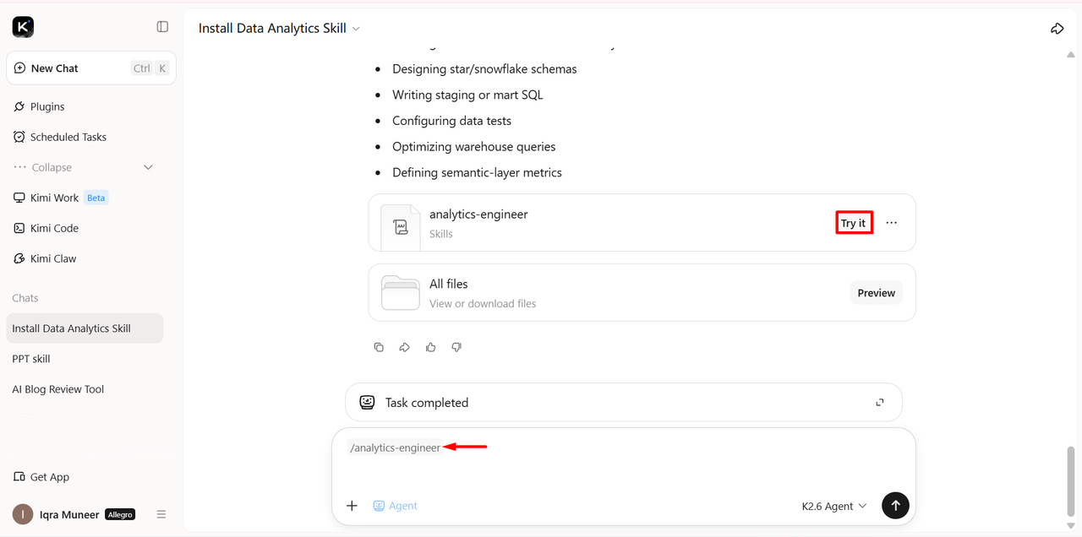Preview the All files card
Viewport: 1082px width, 537px height.
point(876,293)
